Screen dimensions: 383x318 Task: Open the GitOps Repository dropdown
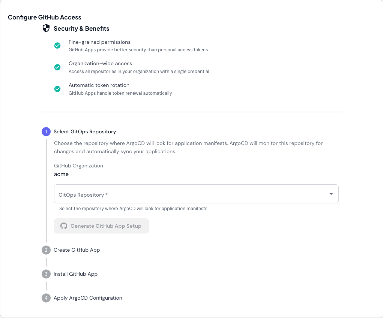196,194
